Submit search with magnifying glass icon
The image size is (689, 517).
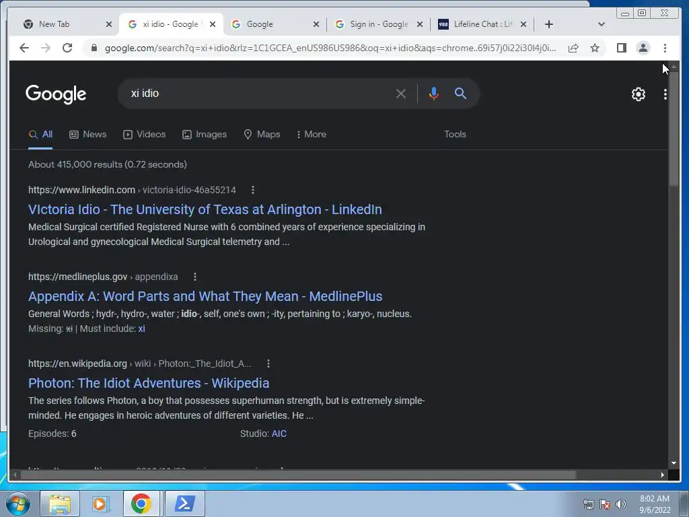point(460,93)
